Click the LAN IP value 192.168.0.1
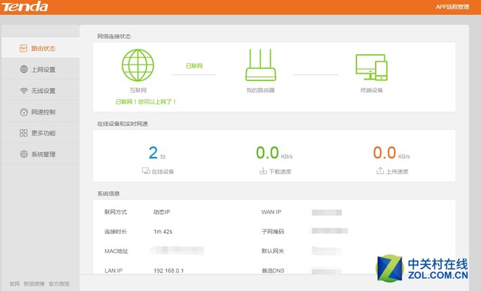 tap(168, 271)
